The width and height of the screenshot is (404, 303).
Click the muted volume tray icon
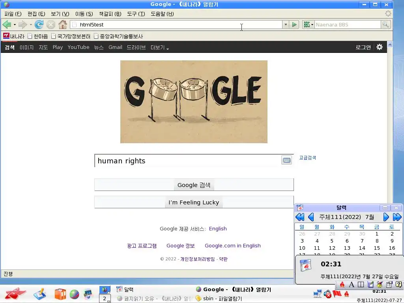(327, 294)
